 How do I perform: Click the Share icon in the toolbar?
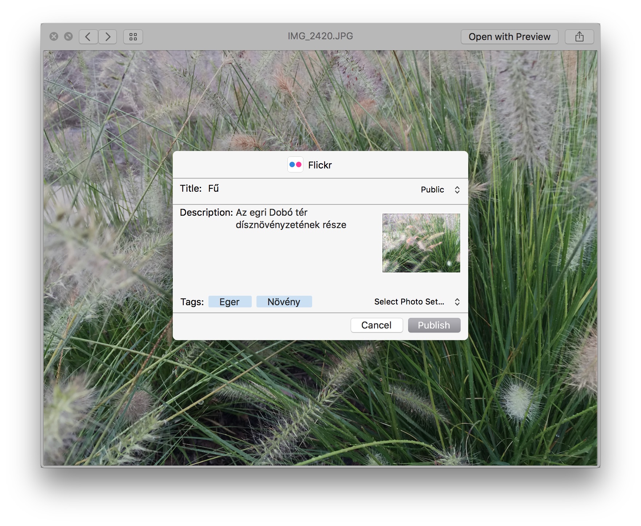[579, 37]
